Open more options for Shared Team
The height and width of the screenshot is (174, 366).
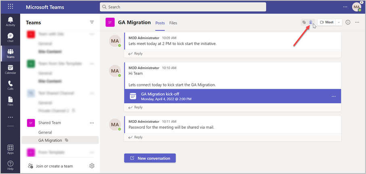click(x=92, y=123)
